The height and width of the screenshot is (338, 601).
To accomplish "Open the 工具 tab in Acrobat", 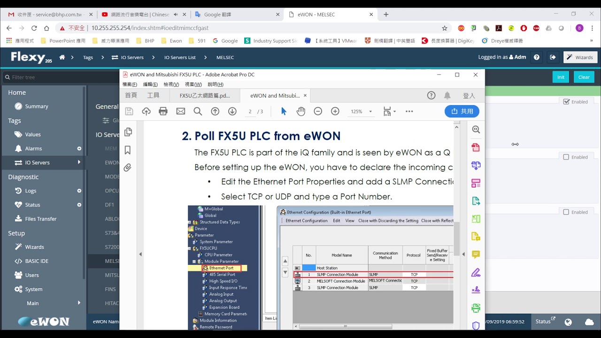I will point(154,95).
